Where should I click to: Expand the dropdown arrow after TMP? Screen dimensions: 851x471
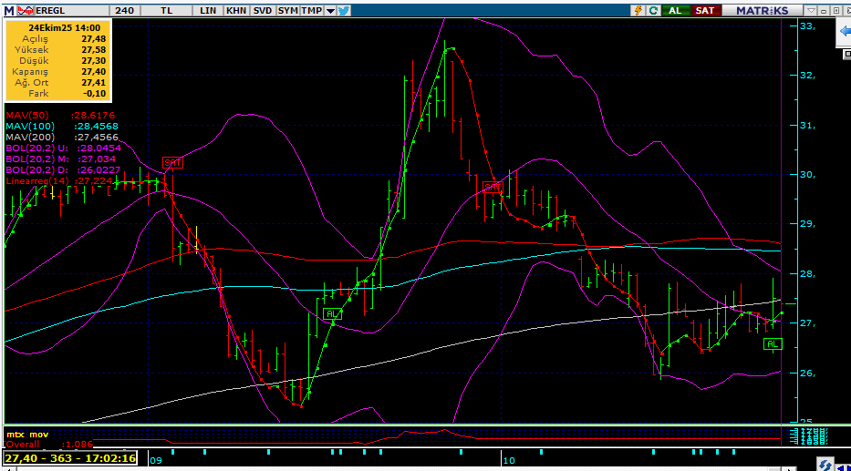point(329,10)
